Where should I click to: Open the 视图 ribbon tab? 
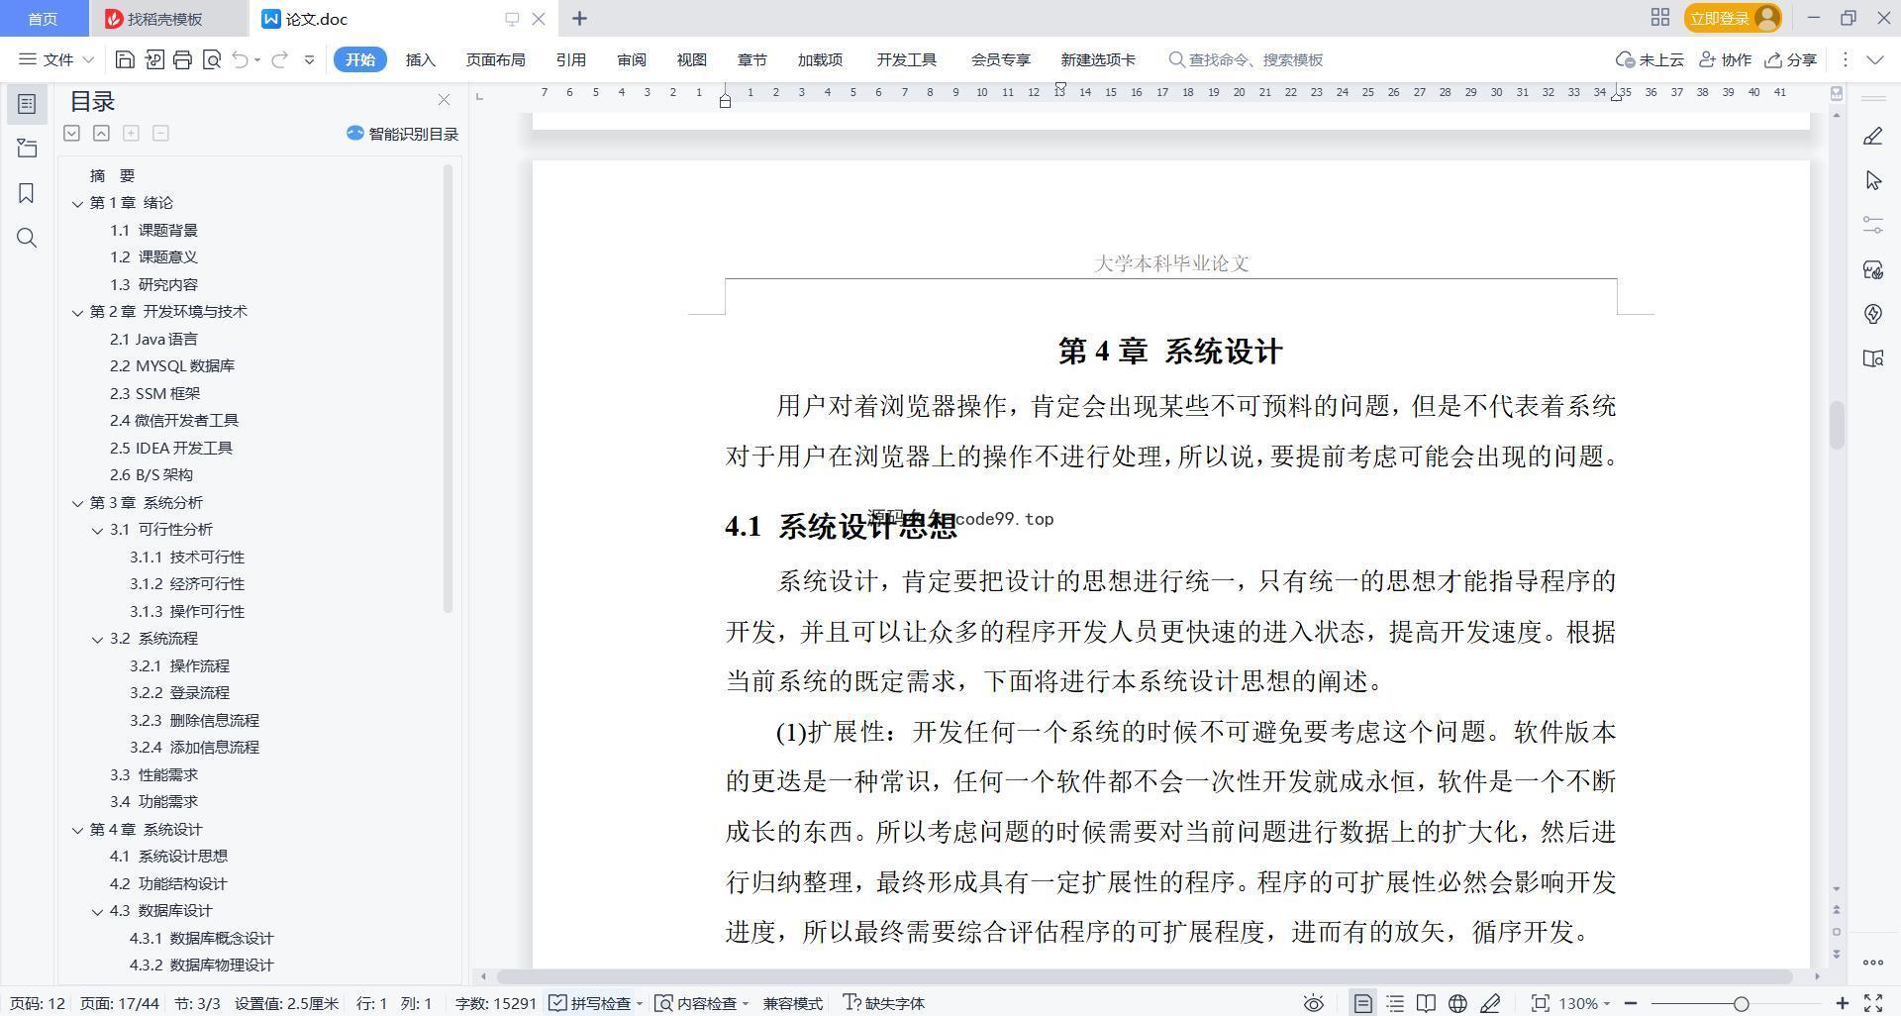pyautogui.click(x=692, y=59)
